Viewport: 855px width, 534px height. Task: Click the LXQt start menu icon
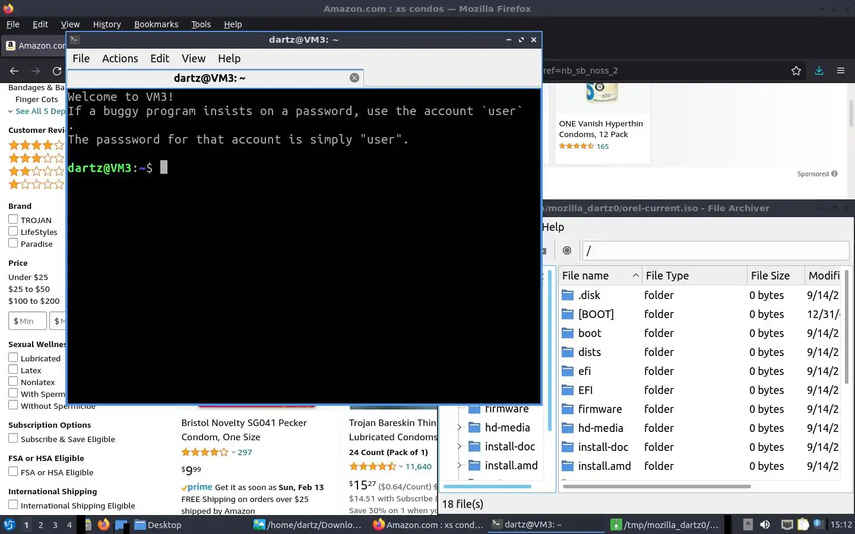tap(9, 525)
